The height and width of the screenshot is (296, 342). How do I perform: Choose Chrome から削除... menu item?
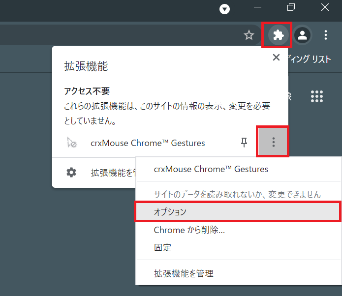point(239,230)
